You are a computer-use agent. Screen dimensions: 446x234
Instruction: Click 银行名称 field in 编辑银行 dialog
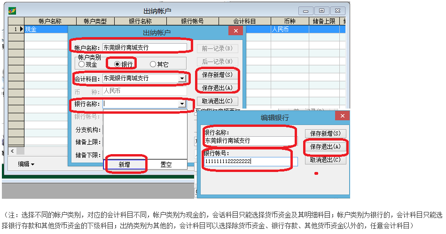(x=250, y=140)
